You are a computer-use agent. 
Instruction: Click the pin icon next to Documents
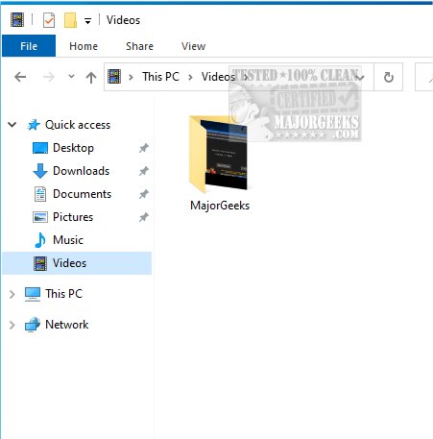pyautogui.click(x=144, y=194)
